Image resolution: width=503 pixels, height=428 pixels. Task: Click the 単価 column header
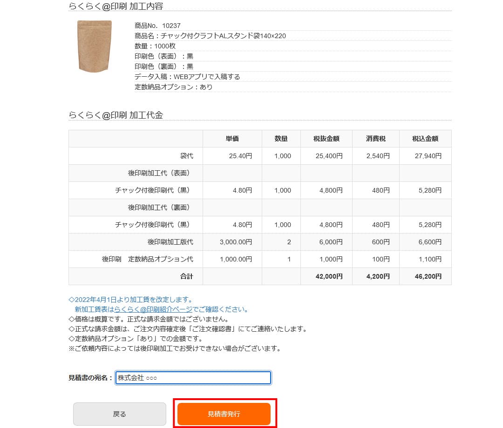(x=232, y=139)
